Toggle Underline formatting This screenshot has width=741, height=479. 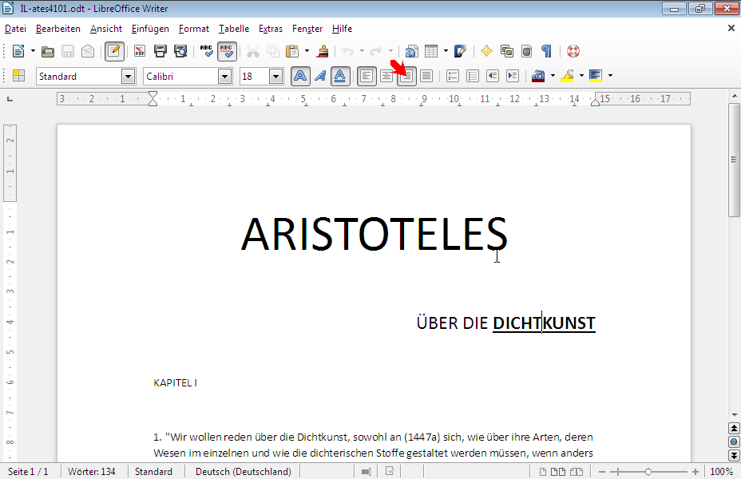coord(340,76)
